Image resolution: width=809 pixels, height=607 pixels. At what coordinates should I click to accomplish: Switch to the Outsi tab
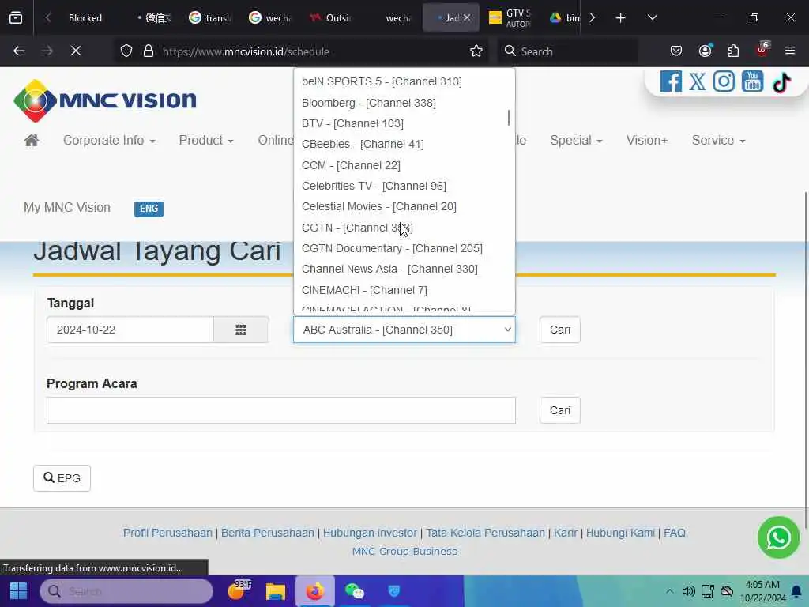[x=330, y=18]
